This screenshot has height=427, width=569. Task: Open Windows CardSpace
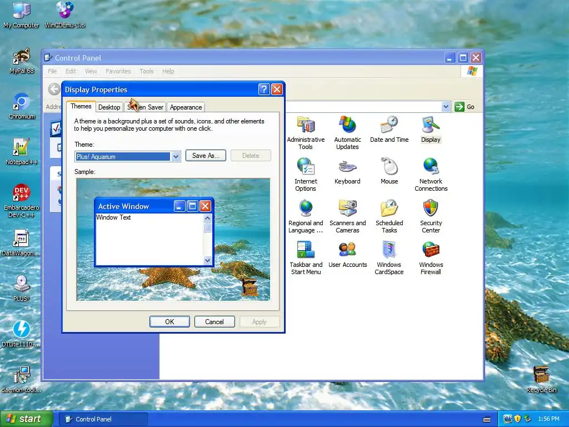coord(389,258)
